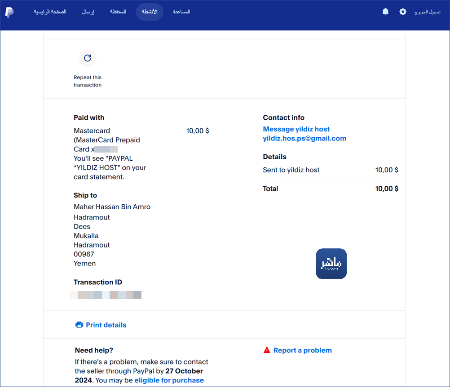The width and height of the screenshot is (450, 387).
Task: Click the Print details link
Action: point(106,325)
